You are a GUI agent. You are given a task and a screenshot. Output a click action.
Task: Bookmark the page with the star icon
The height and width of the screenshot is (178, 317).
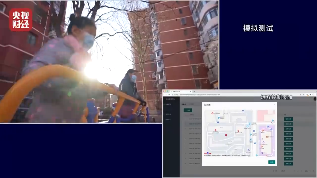pyautogui.click(x=303, y=95)
